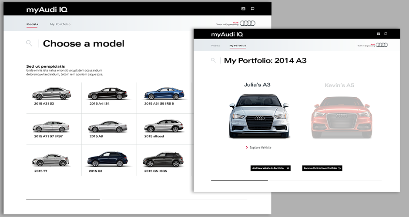Click the search icon beside My Portfolio: 2014 A3

point(213,60)
